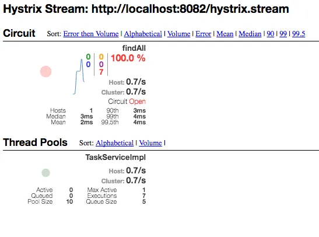Click the pink findAll circuit health circle

point(45,71)
